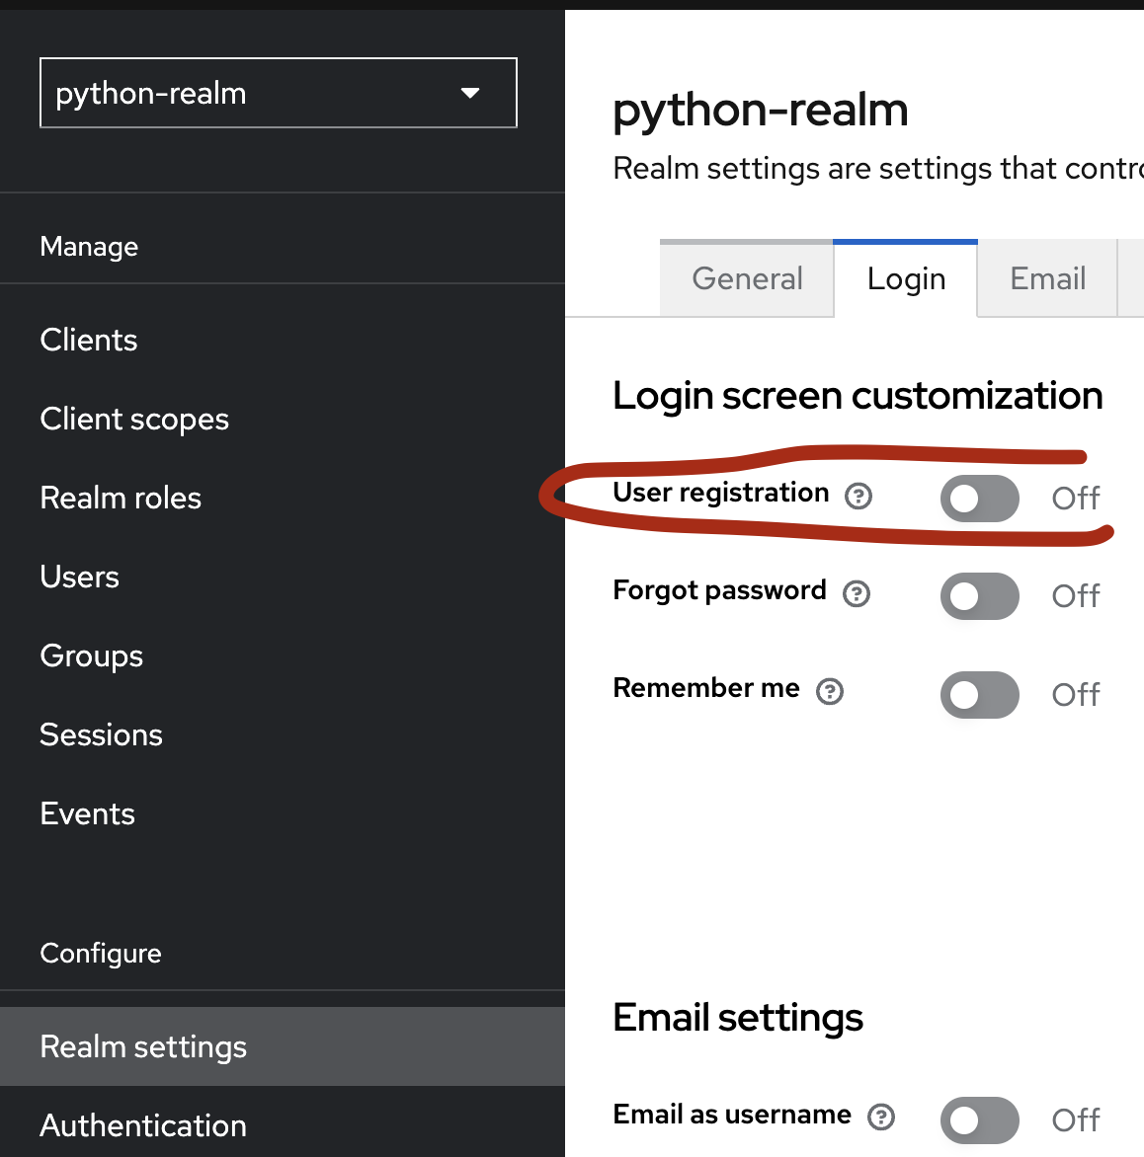This screenshot has height=1157, width=1144.
Task: Show help for Forgot password
Action: pos(856,593)
